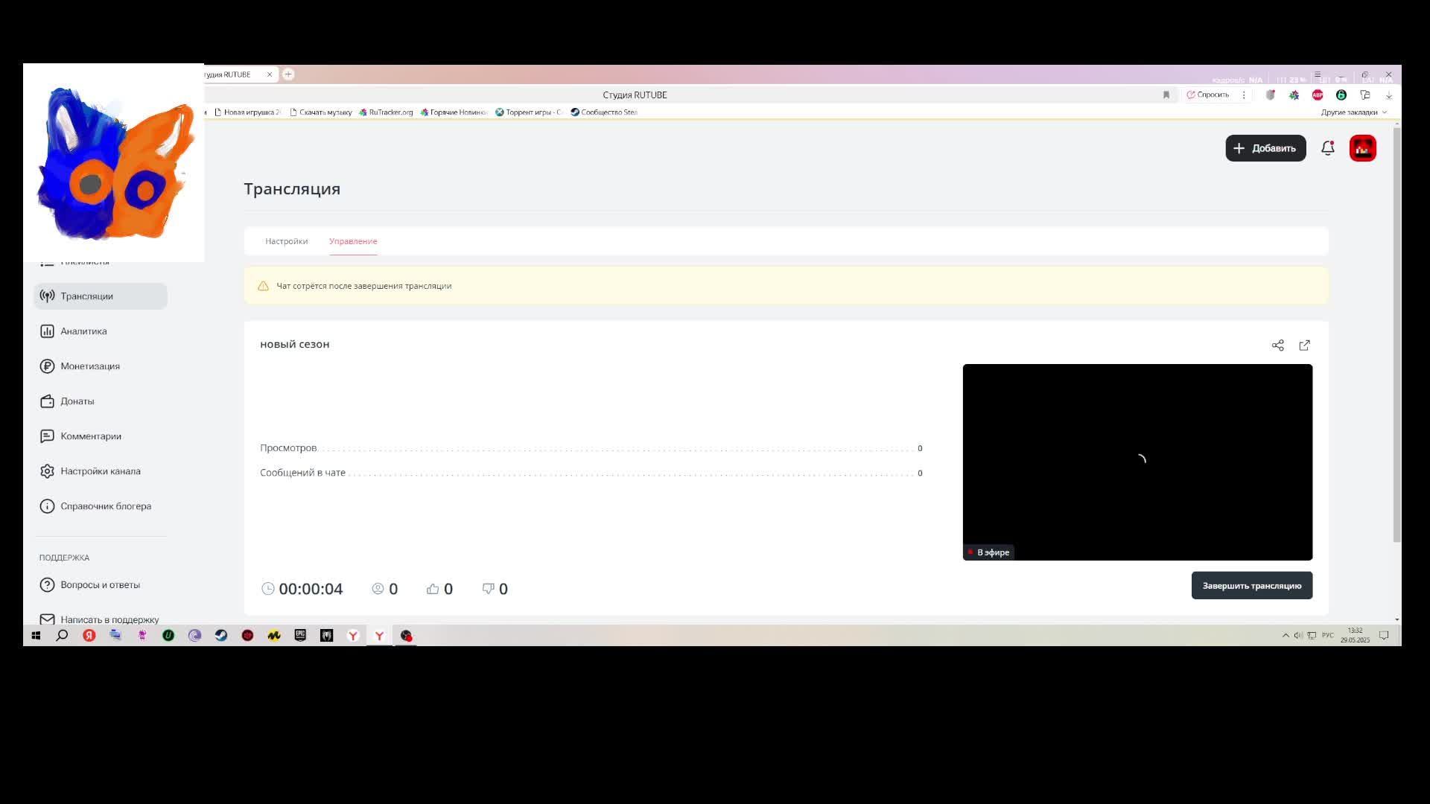Open RuTracker.org bookmark
This screenshot has width=1430, height=804.
click(x=386, y=112)
